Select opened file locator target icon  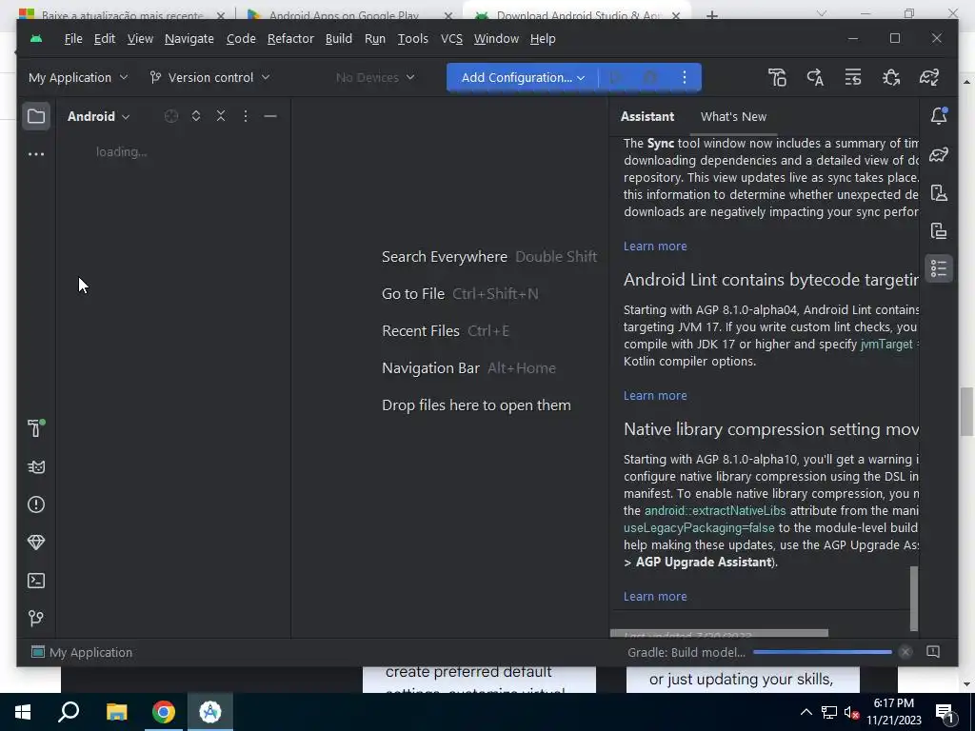click(x=171, y=116)
